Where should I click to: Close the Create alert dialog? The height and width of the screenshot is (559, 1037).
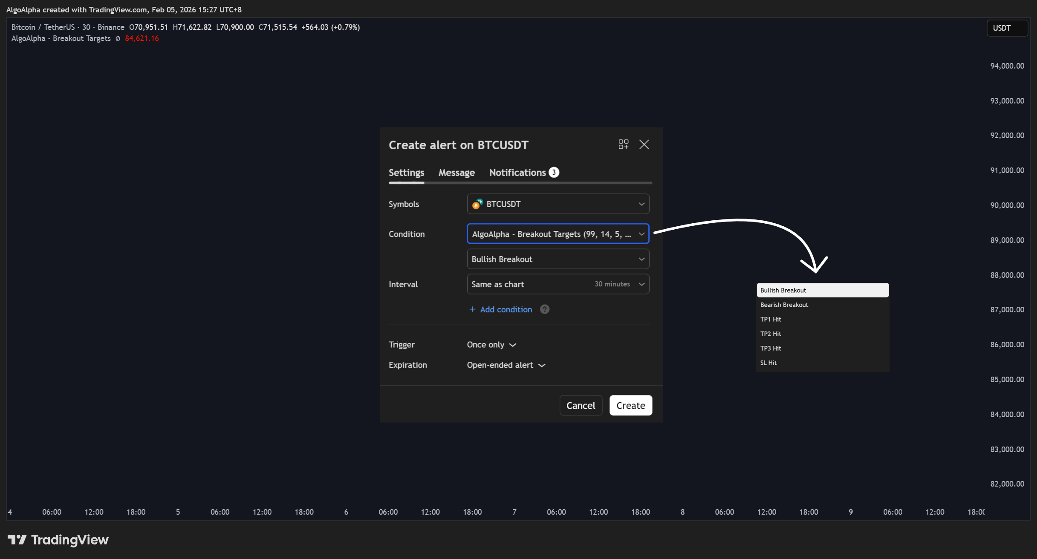[644, 144]
